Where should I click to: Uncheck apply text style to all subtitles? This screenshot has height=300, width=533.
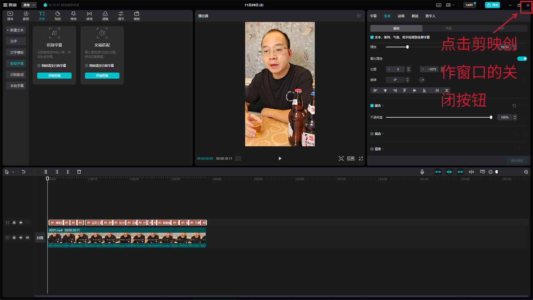[372, 37]
